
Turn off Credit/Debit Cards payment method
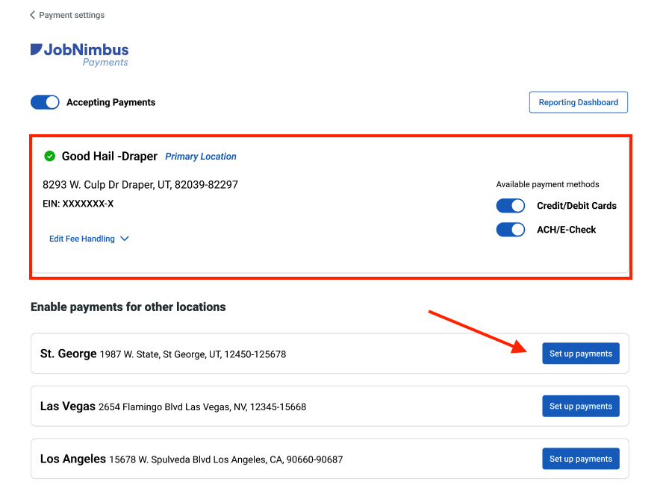click(x=511, y=205)
